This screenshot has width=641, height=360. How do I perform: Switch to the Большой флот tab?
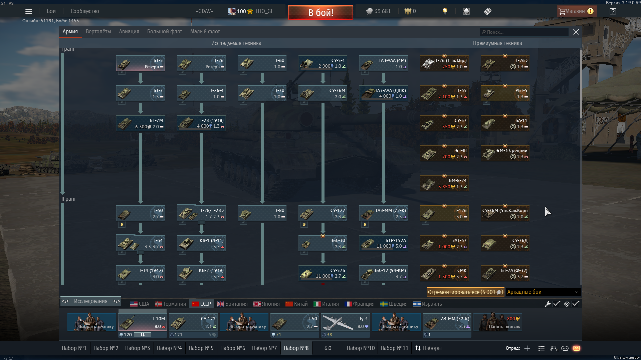point(165,32)
